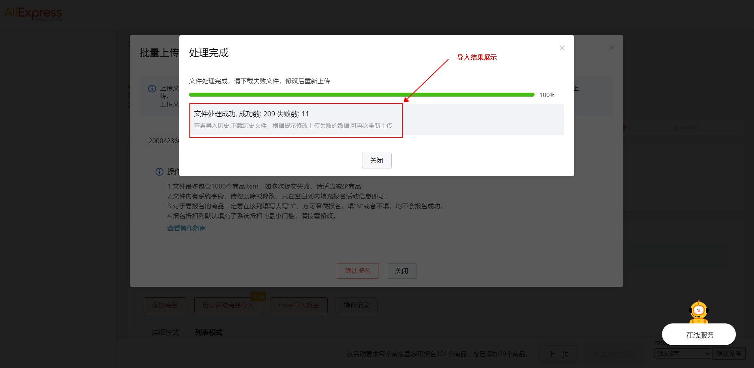Switch to 列表模式 tab
Image resolution: width=754 pixels, height=368 pixels.
pyautogui.click(x=209, y=333)
